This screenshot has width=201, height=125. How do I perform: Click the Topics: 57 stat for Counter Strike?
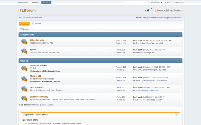pos(121,70)
